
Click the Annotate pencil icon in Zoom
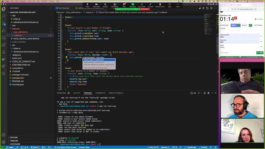tap(150, 5)
